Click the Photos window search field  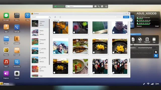pos(40,17)
